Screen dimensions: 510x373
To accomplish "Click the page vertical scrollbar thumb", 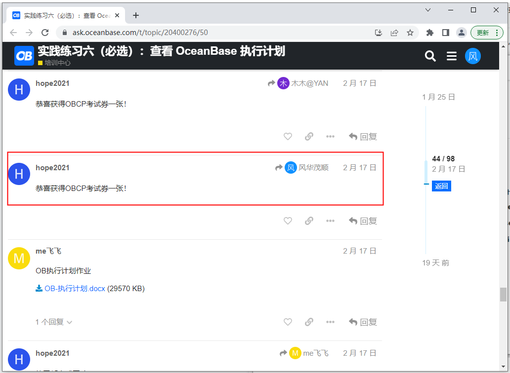I will tap(503, 295).
